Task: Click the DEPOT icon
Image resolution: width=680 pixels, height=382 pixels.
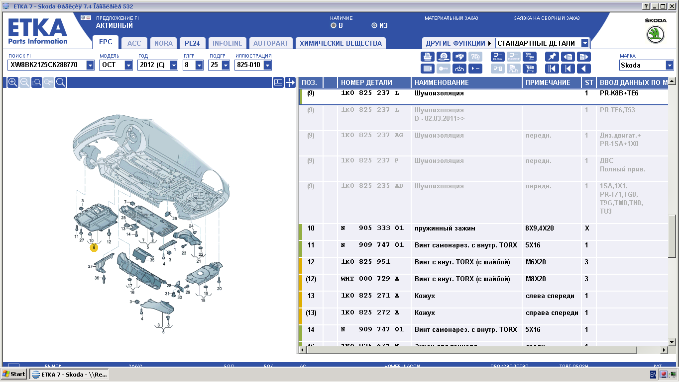Action: tap(514, 56)
